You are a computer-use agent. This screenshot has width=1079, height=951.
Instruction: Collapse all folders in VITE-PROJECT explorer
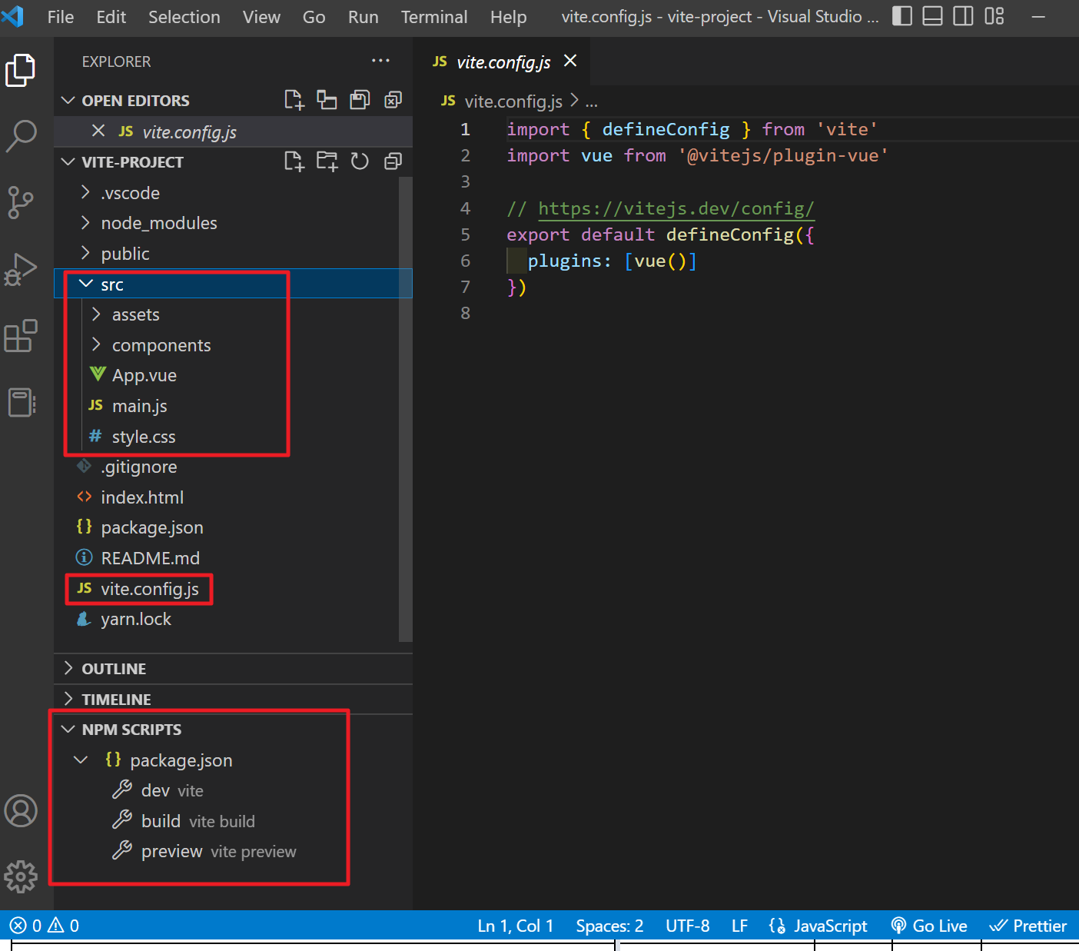[x=393, y=161]
